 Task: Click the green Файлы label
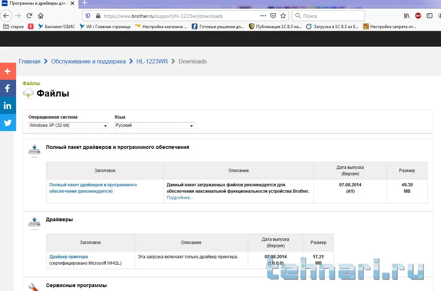click(x=31, y=83)
